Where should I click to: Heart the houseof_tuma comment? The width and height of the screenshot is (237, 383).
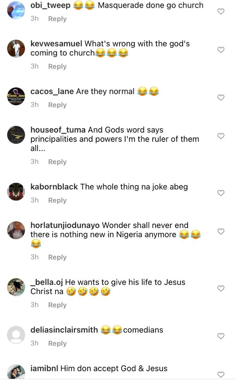click(x=221, y=136)
